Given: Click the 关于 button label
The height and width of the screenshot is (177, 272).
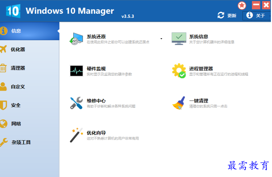Looking at the screenshot, I should (260, 16).
